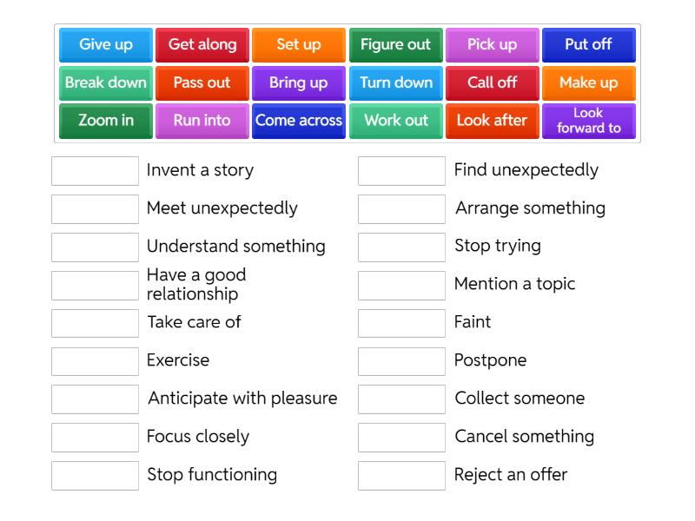Select the 'Break down' tile
Image resolution: width=695 pixels, height=521 pixels.
pos(104,82)
